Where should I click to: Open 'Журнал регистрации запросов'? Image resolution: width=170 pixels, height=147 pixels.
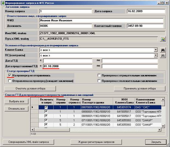tap(93, 142)
